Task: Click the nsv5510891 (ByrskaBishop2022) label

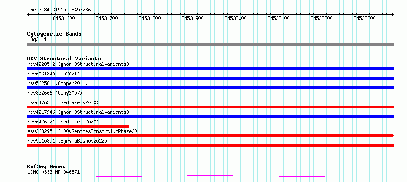Action: pyautogui.click(x=67, y=141)
